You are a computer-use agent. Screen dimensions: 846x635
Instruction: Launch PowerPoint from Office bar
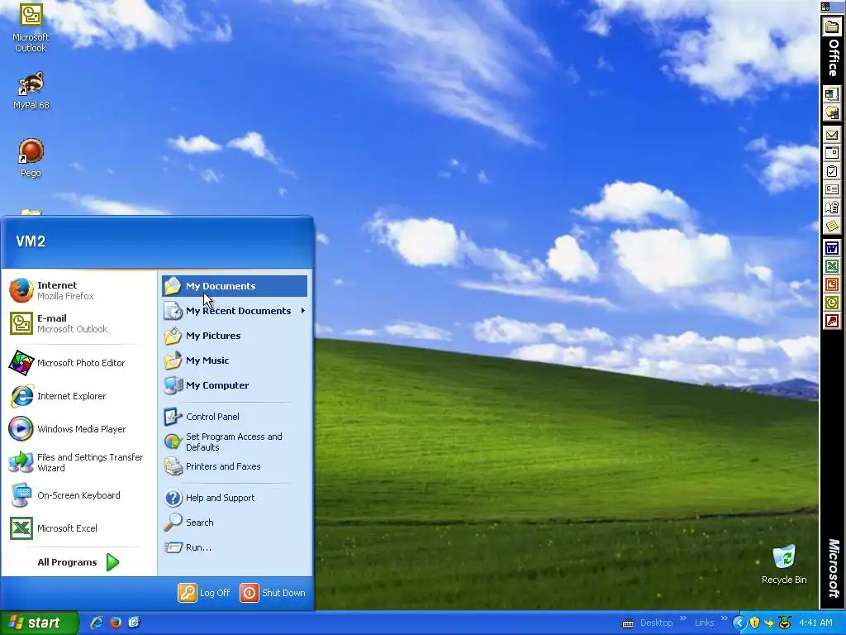click(832, 284)
